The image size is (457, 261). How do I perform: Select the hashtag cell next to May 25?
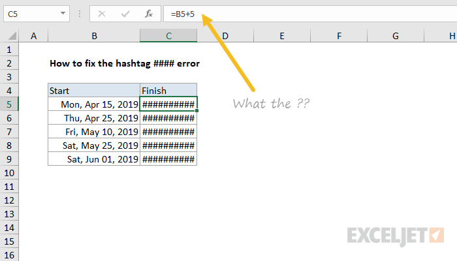[168, 145]
